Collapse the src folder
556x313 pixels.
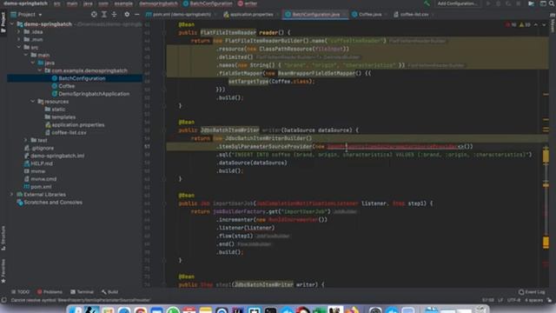coord(19,47)
